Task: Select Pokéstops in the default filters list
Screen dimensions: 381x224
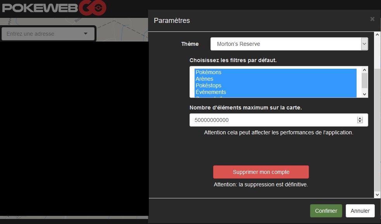Action: click(275, 85)
